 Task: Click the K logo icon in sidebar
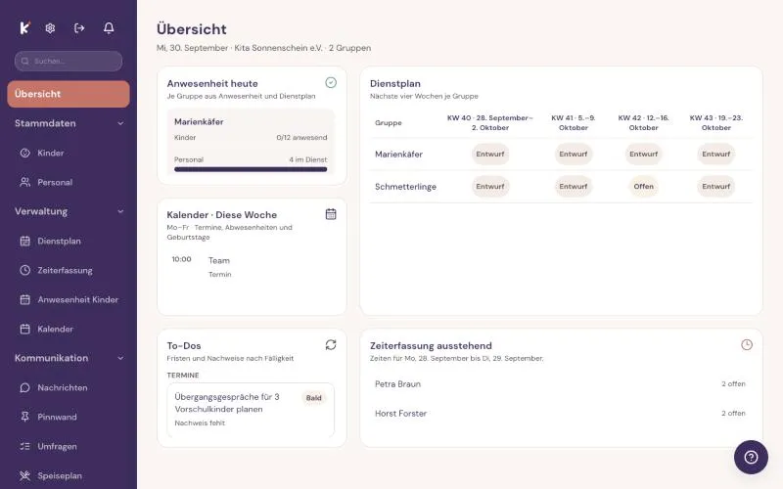[x=24, y=28]
